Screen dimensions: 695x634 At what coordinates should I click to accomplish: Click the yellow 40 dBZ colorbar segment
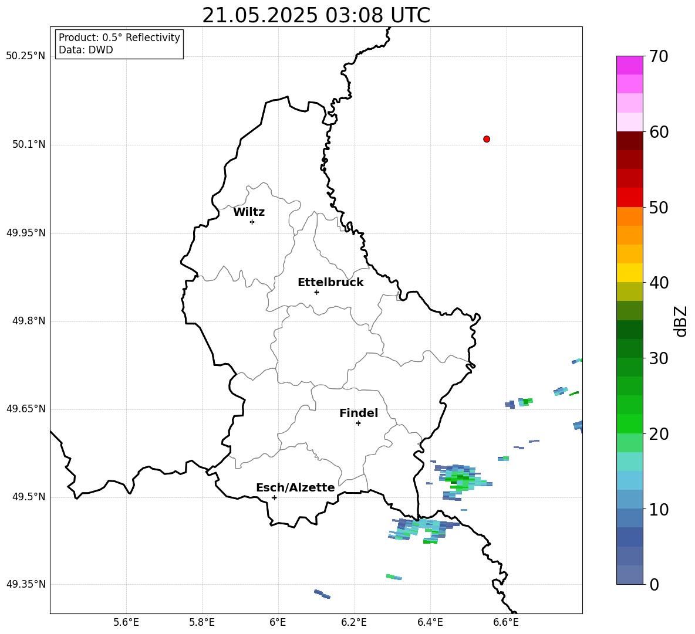629,273
